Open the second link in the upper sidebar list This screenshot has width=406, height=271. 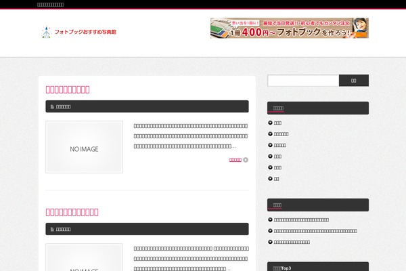[x=281, y=134]
